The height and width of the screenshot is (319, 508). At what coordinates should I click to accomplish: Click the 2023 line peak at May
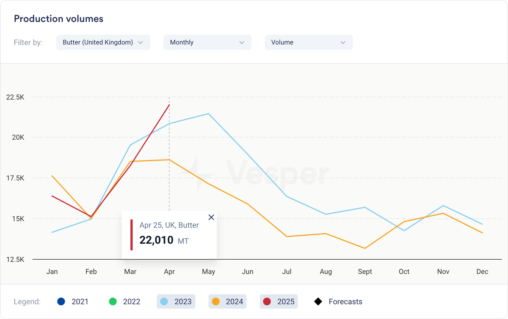click(208, 114)
